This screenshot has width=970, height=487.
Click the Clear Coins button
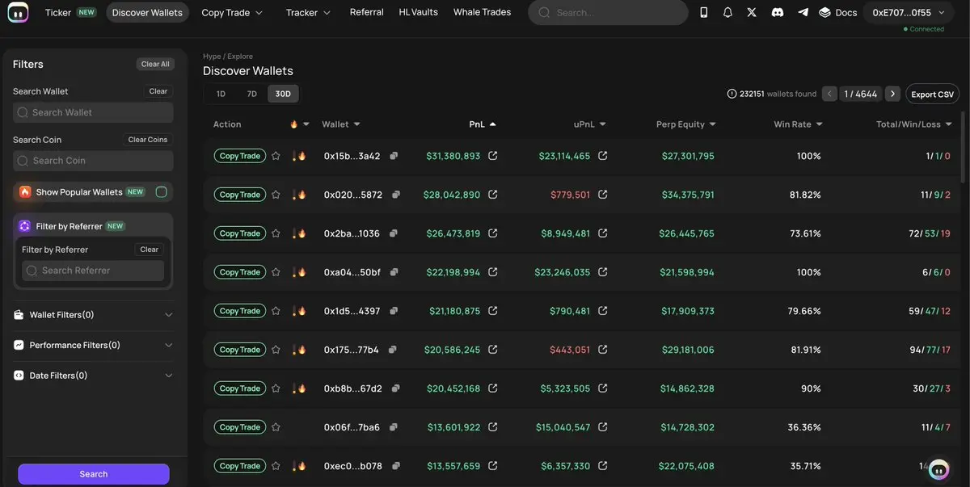(x=148, y=140)
